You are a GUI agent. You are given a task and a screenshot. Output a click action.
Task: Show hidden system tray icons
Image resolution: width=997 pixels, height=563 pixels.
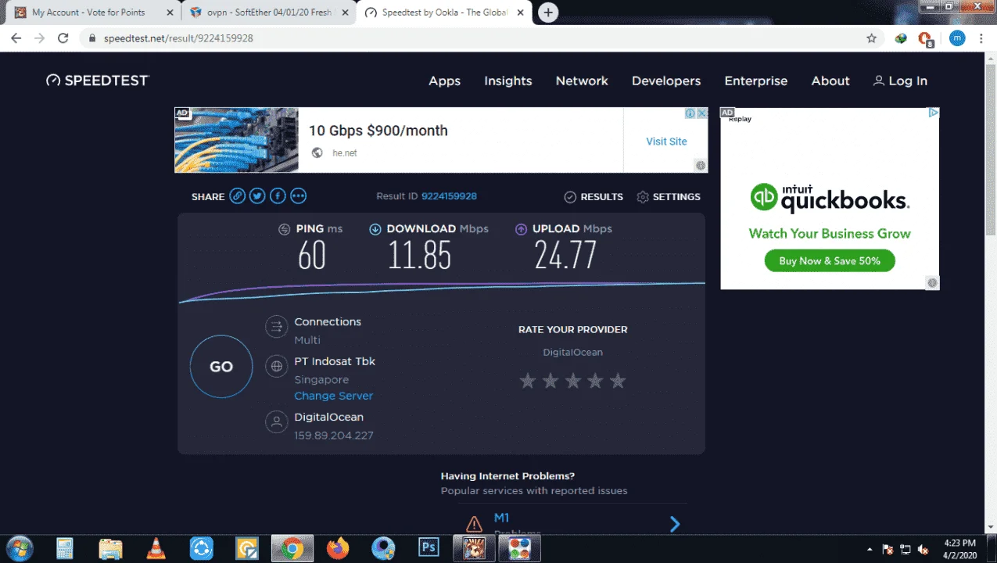[870, 549]
